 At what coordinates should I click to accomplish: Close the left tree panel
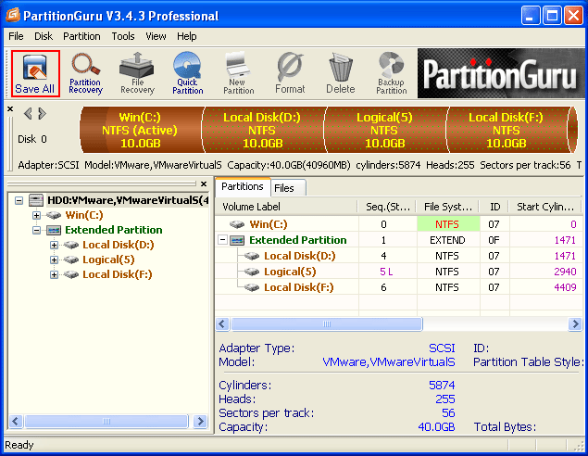point(204,184)
